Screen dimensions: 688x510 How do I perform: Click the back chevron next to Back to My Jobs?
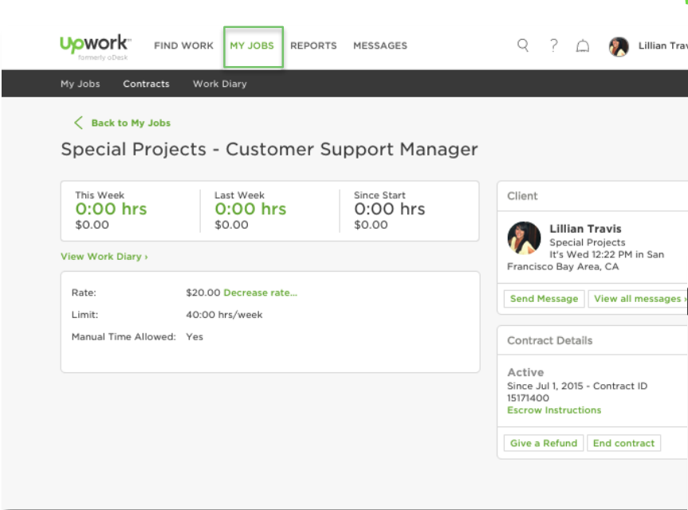coord(78,124)
